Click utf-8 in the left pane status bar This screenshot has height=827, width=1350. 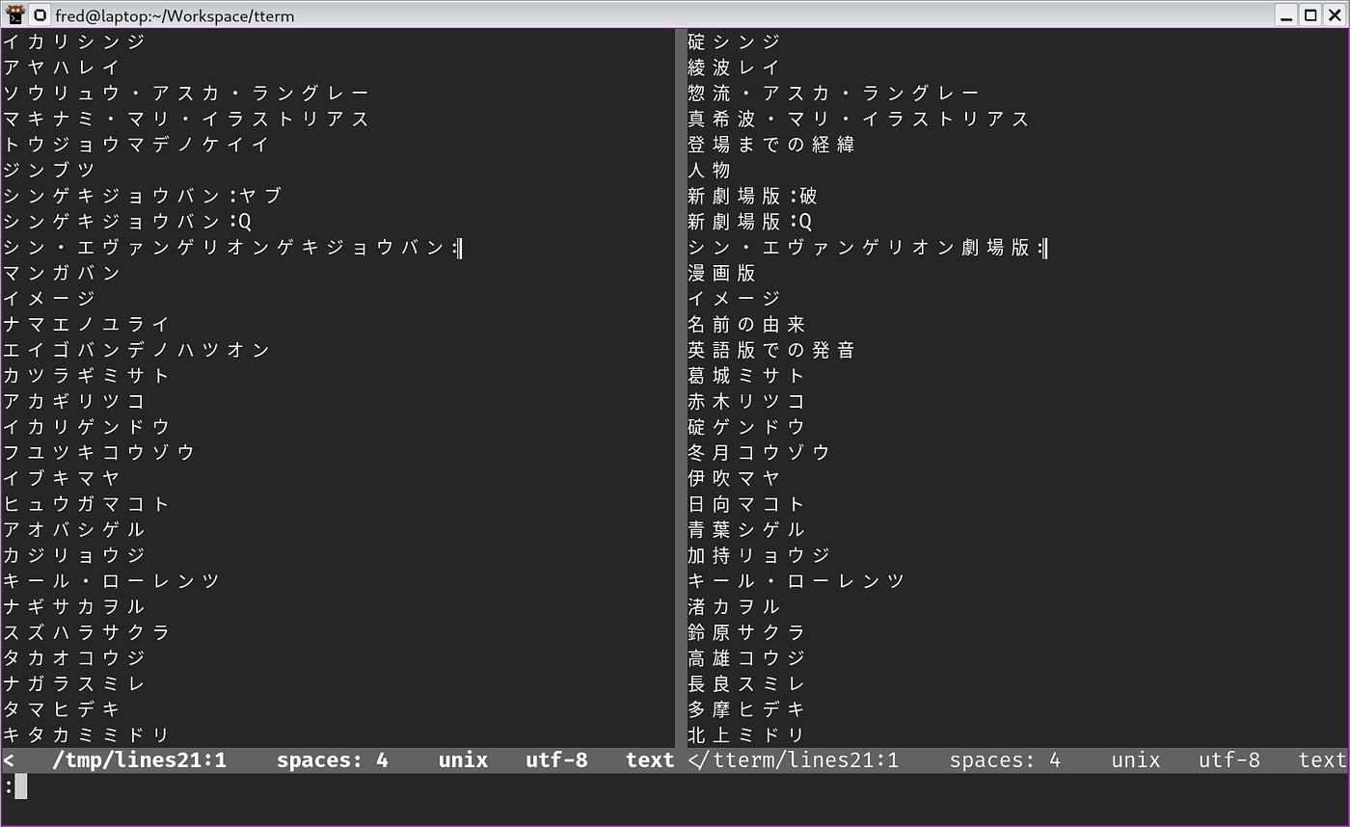556,760
